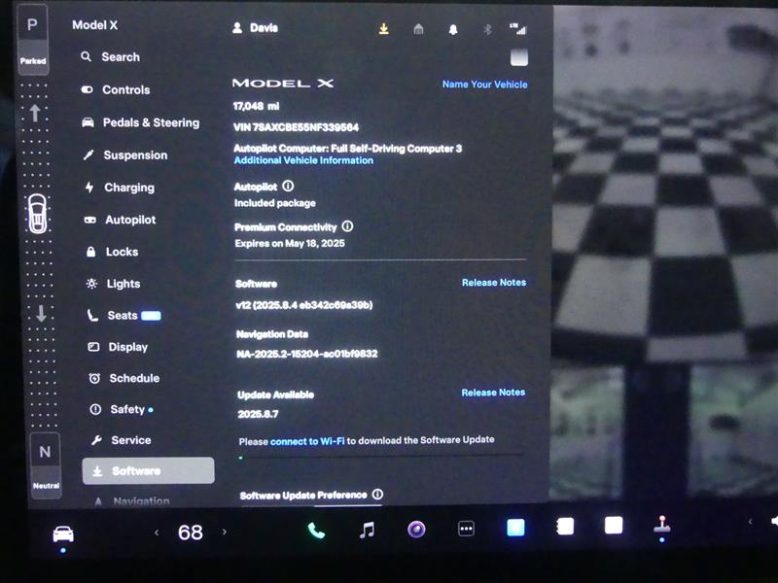
Task: Open the garage door (HomeLink) icon
Action: coord(418,29)
